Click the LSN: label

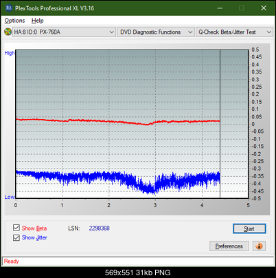[74, 228]
